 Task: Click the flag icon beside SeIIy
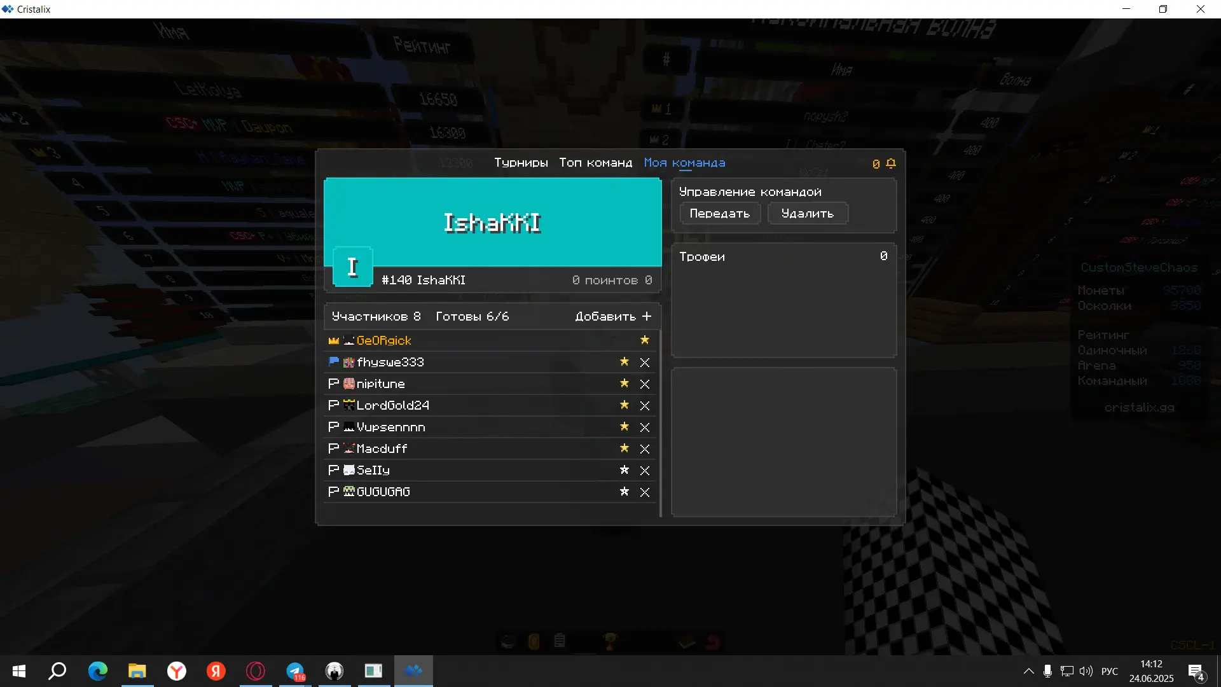click(334, 470)
